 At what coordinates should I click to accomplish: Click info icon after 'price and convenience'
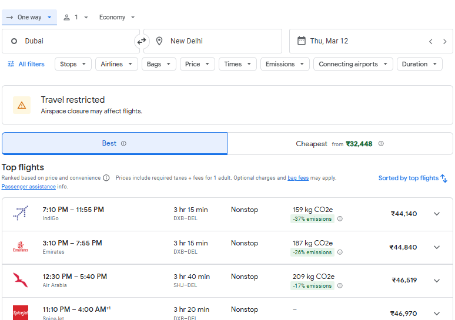pos(106,178)
